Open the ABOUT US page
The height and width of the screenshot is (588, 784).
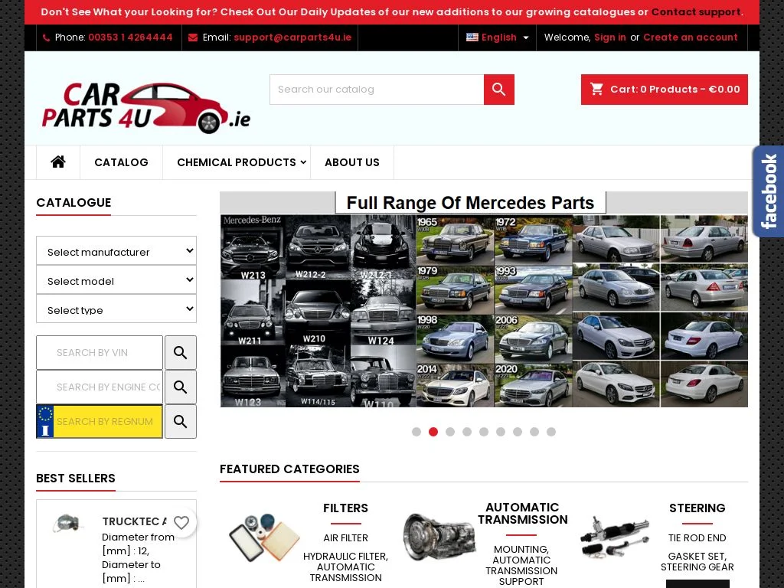pyautogui.click(x=352, y=162)
